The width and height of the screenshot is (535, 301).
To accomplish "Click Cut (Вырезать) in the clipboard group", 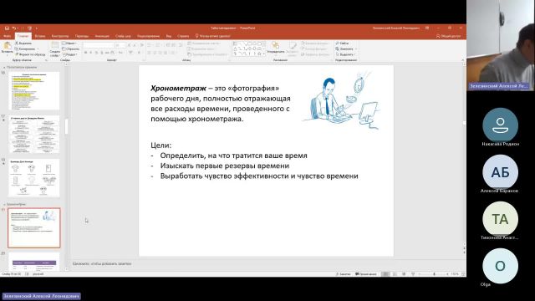I will (x=23, y=43).
